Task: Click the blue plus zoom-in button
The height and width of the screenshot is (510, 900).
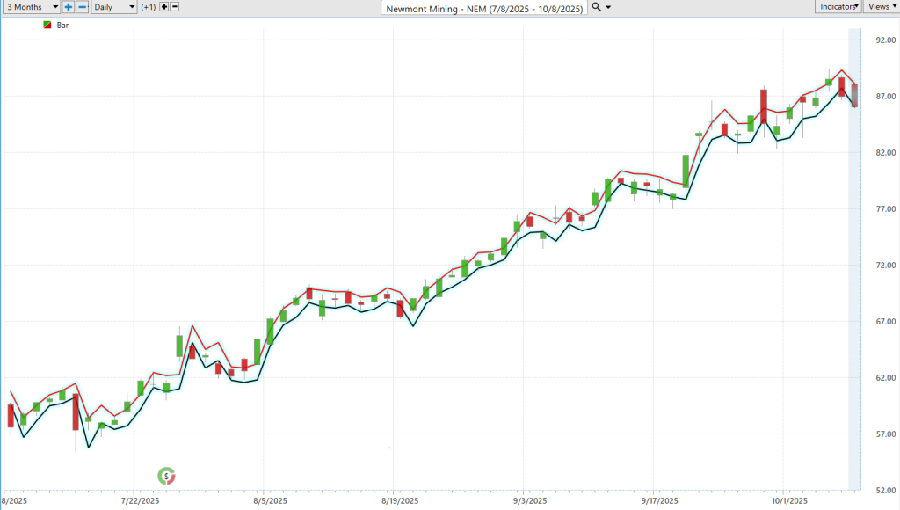Action: (69, 6)
